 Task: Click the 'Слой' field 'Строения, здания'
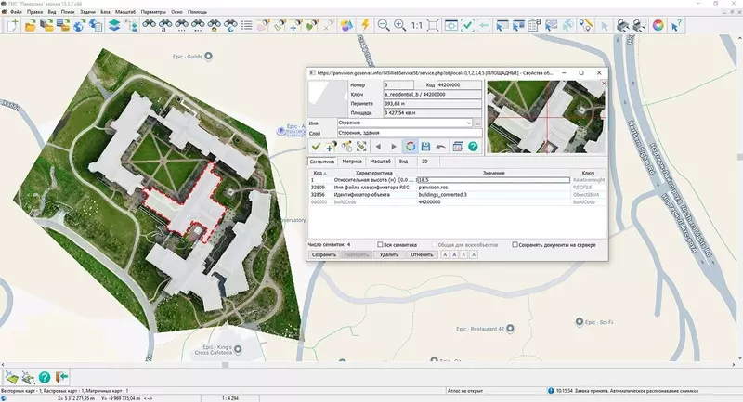tap(410, 133)
